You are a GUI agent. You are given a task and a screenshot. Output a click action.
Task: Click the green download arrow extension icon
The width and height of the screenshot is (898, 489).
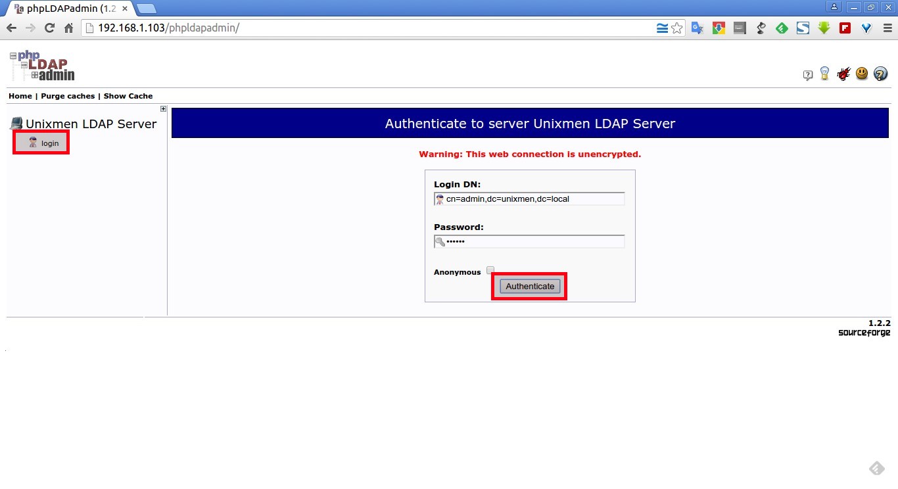824,28
